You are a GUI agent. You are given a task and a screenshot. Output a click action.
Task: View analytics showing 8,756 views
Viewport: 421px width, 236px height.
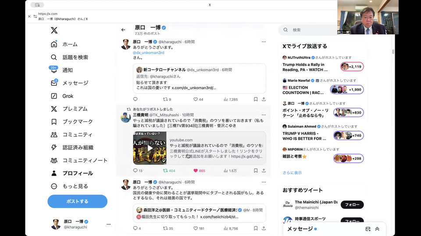(231, 228)
